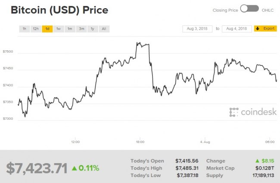Screen dimensions: 280x183
Task: Choose the 1w chart range
Action: 58,29
